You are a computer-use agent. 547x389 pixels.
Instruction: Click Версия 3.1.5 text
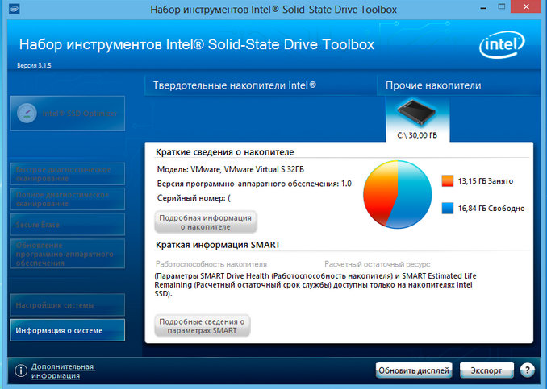(34, 65)
